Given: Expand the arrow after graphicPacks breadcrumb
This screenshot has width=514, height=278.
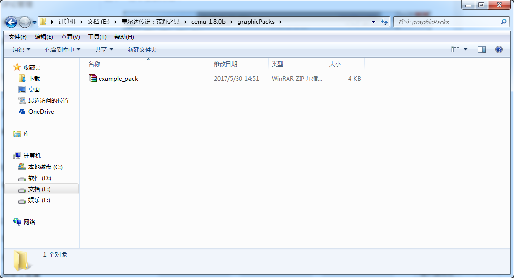Looking at the screenshot, I should (x=281, y=22).
